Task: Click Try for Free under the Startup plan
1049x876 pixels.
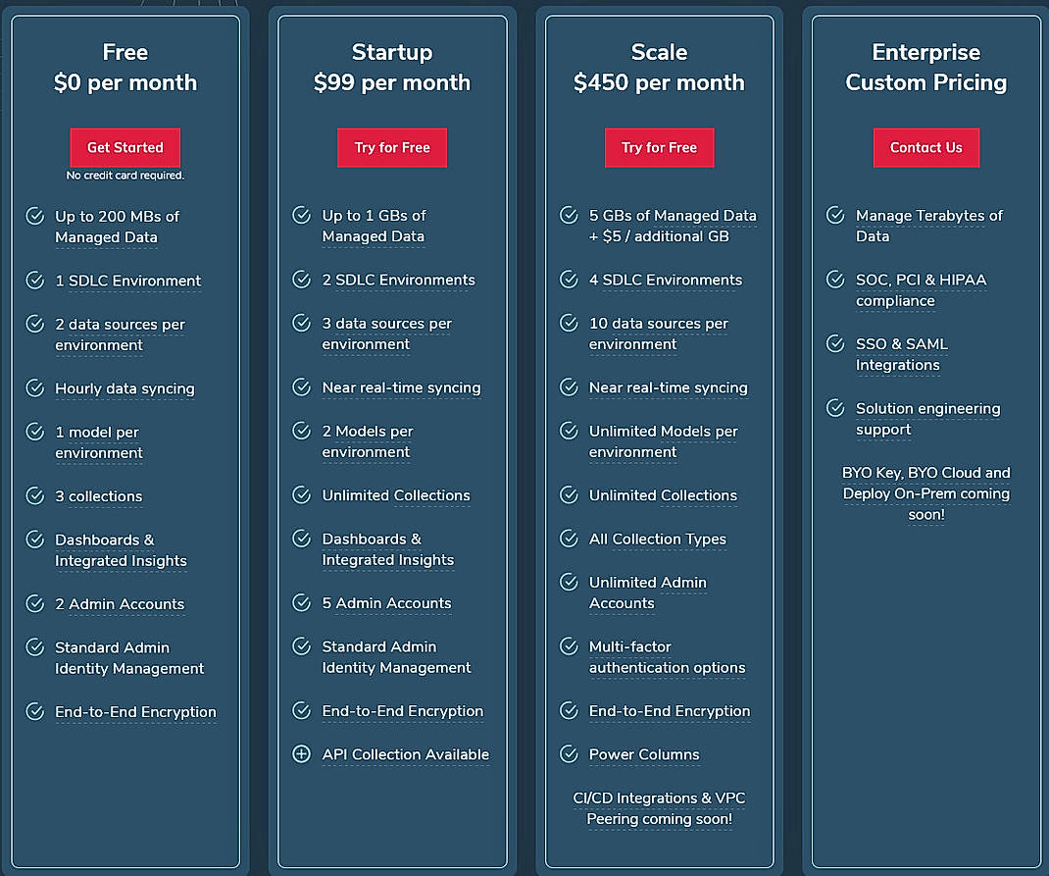Action: click(x=391, y=147)
